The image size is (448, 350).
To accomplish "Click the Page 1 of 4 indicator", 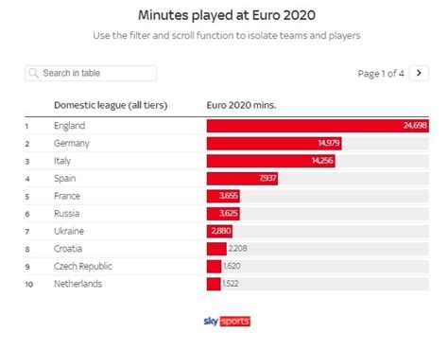I will point(381,74).
